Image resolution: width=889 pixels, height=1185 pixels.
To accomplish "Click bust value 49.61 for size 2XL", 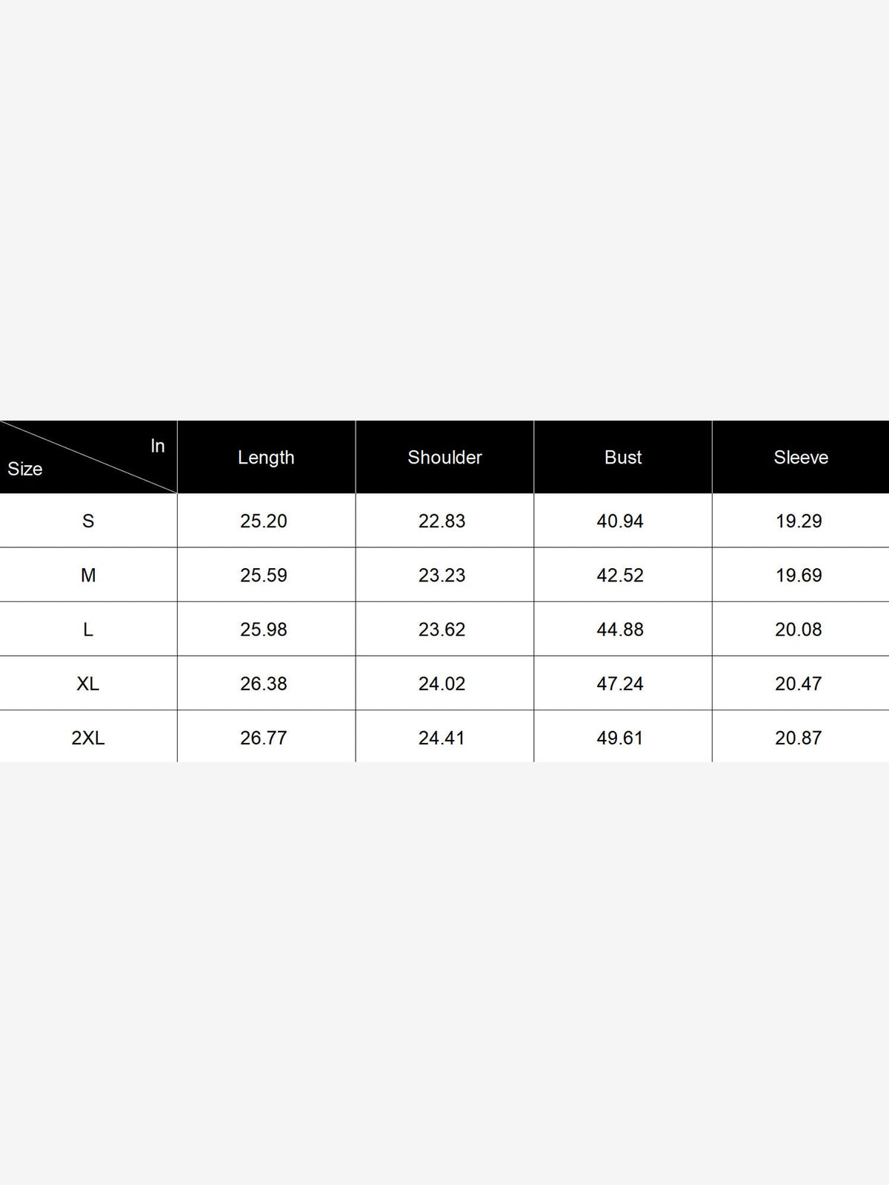I will click(x=620, y=738).
